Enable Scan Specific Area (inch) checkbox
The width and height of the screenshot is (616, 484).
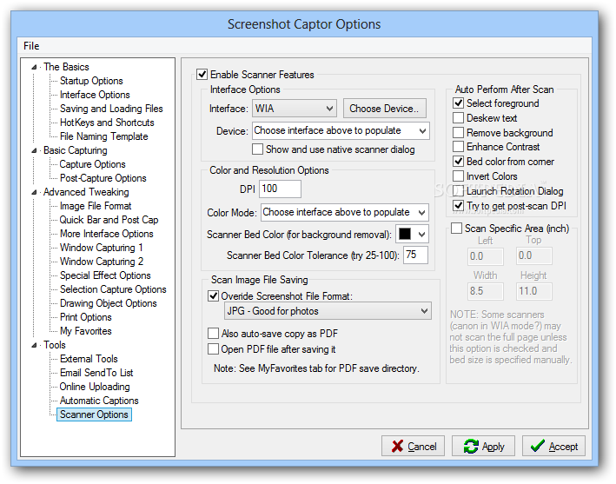tap(456, 229)
